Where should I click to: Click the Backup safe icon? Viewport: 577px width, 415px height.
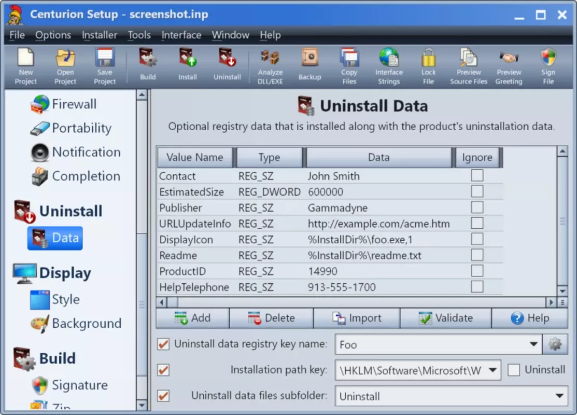(x=309, y=64)
